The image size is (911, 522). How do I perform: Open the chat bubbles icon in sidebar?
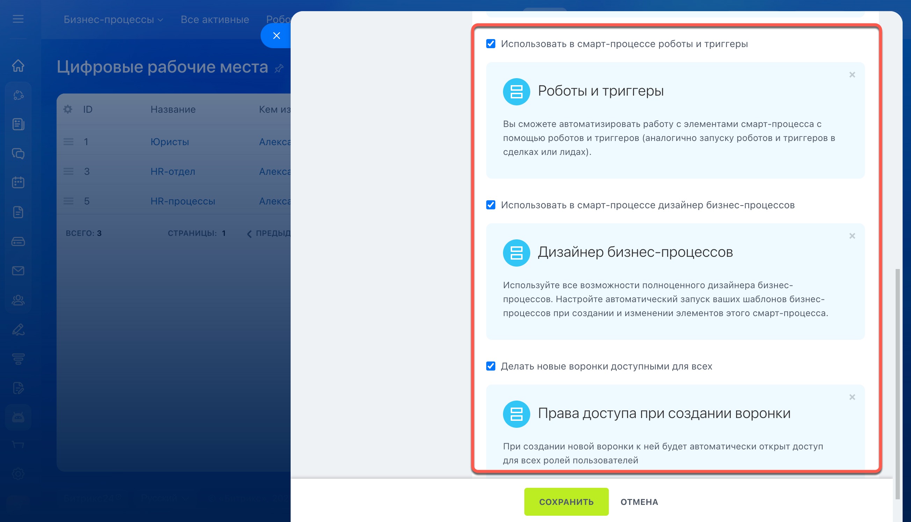(18, 154)
